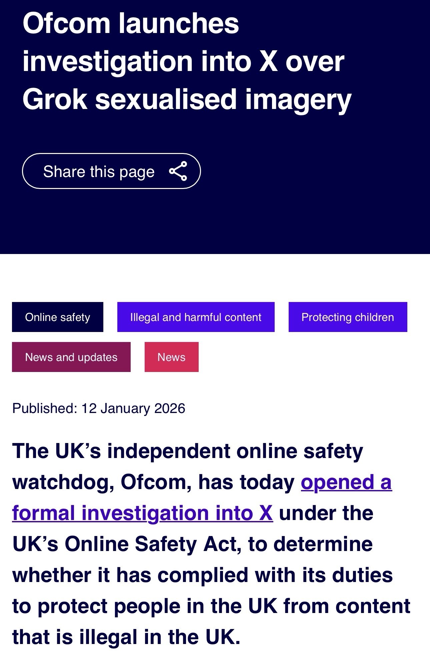Click the Published 12 January 2026 date
The height and width of the screenshot is (666, 430).
pos(99,408)
